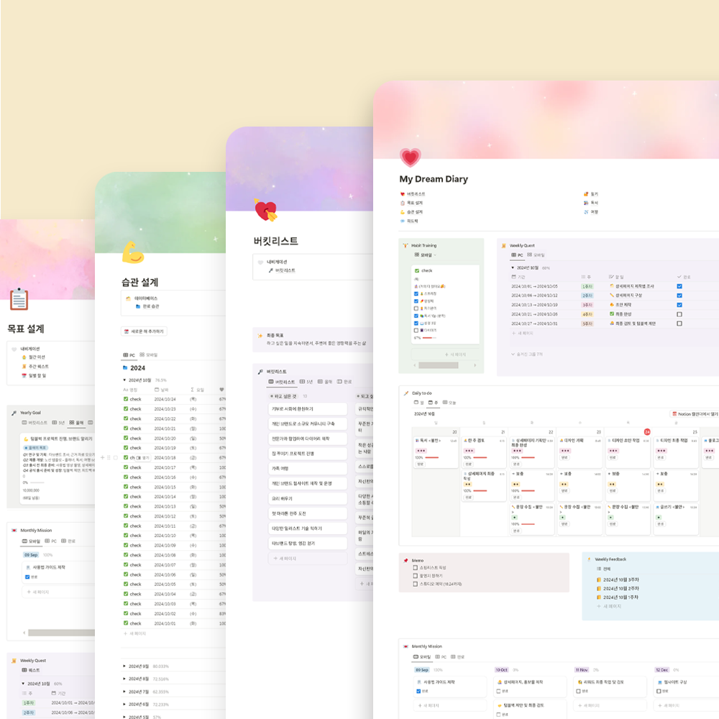Click the add-new-year button on 습관 설계 page
Viewport: 719px width, 719px height.
pos(144,331)
